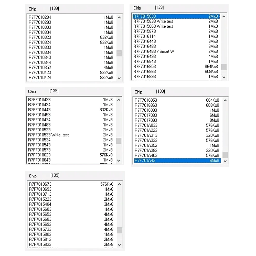This screenshot has height=256, width=256.
Task: Select the R7F7010713 chip entry
Action: coord(40,194)
